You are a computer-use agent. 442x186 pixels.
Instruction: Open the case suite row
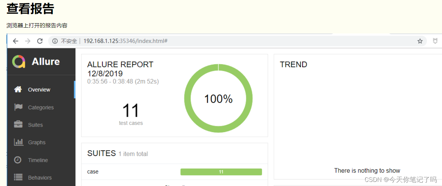[x=175, y=172]
